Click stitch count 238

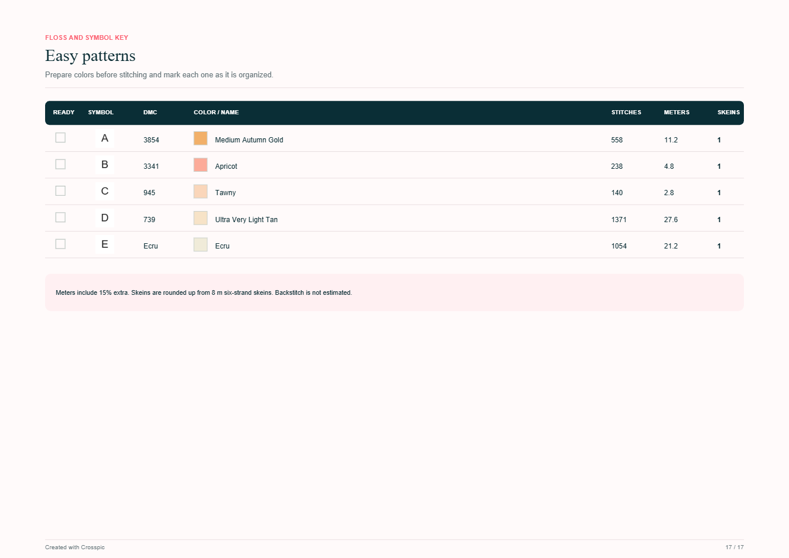[617, 166]
